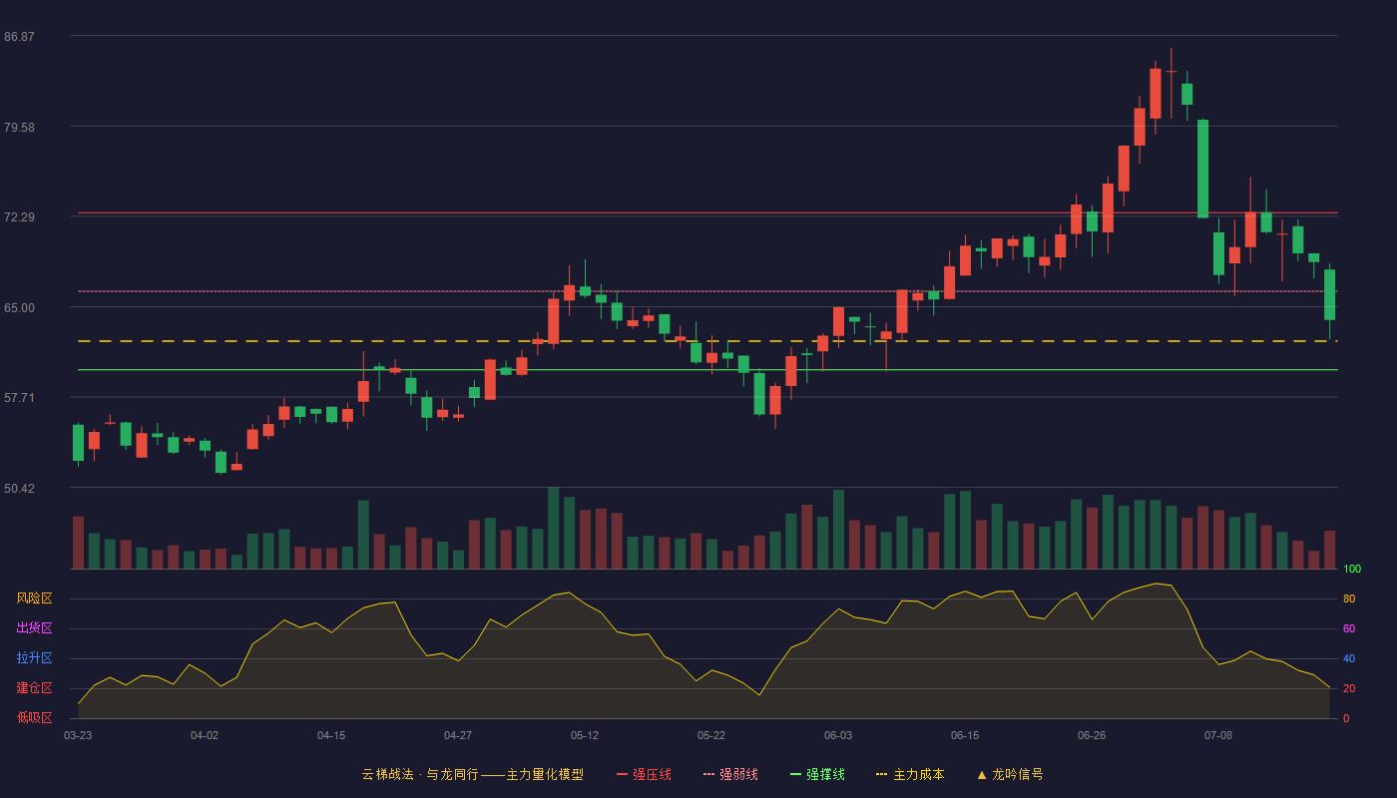Select the 04-27 date label
Image resolution: width=1397 pixels, height=798 pixels.
tap(458, 735)
